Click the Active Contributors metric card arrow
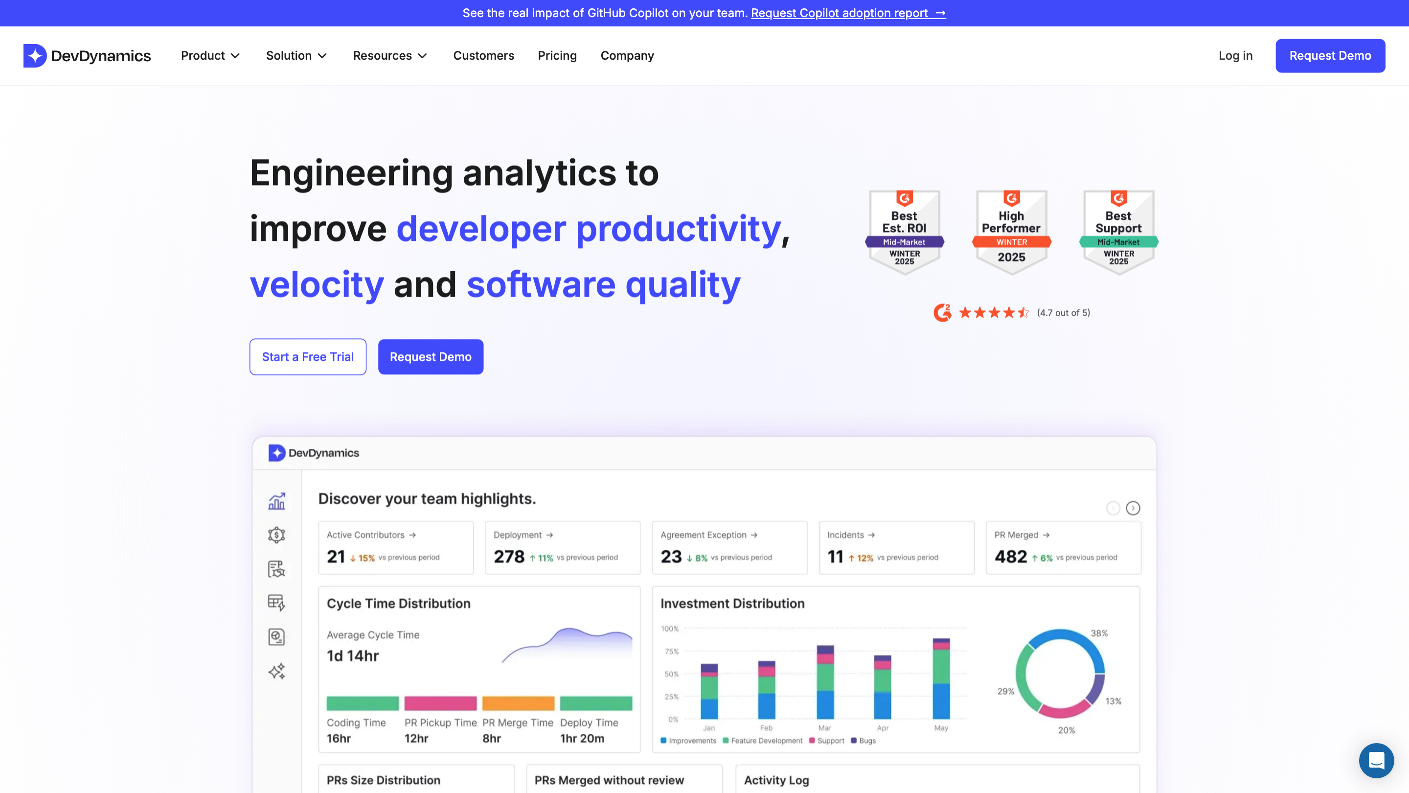This screenshot has width=1409, height=793. [x=412, y=535]
